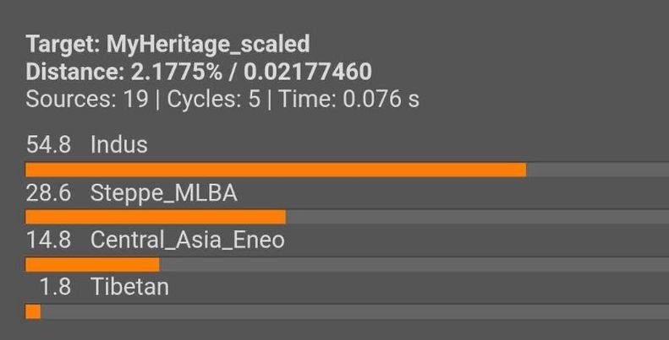Click the Time: 0.076 s text
Image resolution: width=669 pixels, height=340 pixels.
(x=349, y=100)
